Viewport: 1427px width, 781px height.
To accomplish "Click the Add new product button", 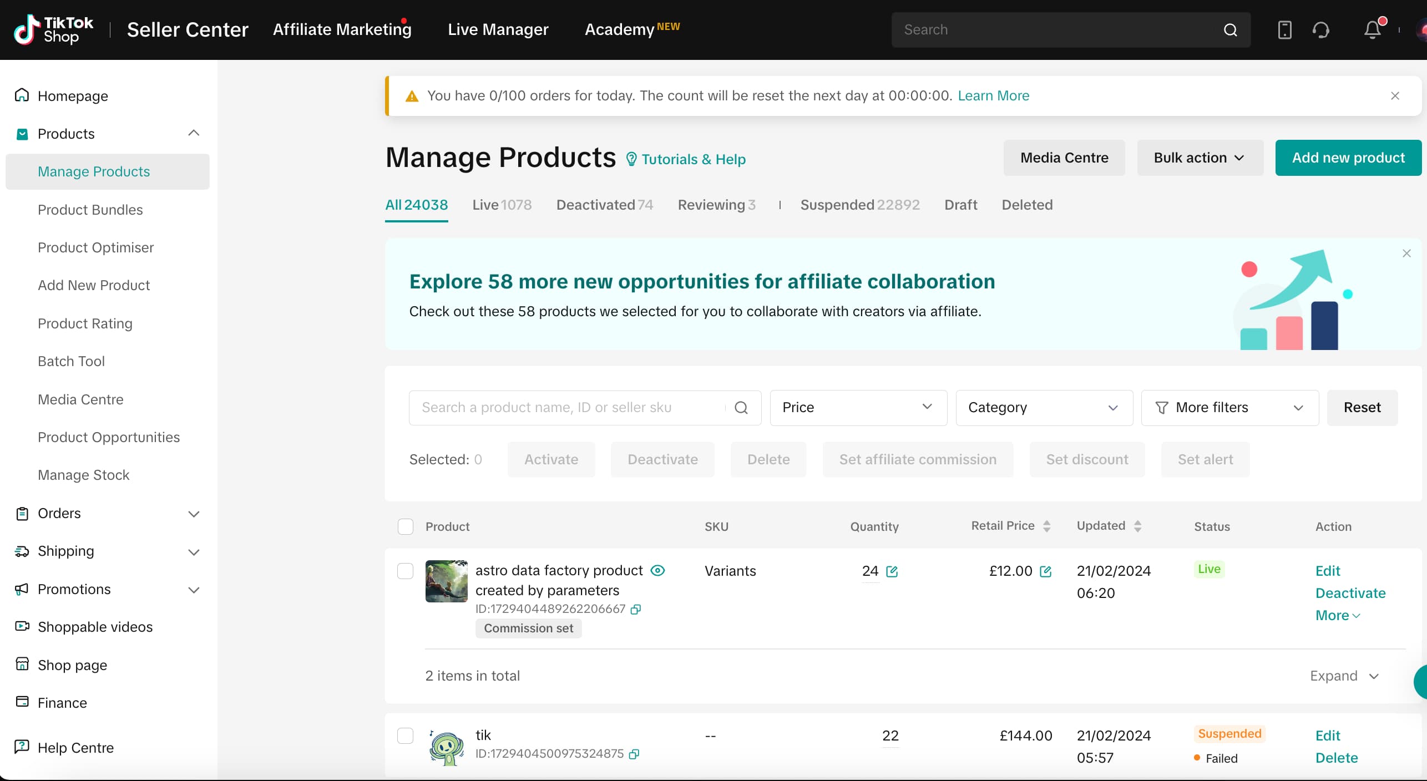I will (1348, 158).
